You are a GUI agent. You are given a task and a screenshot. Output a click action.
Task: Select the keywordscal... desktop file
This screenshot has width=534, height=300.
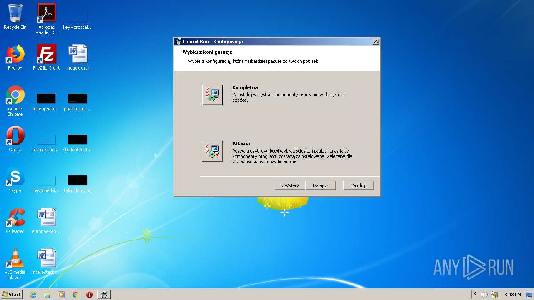78,19
